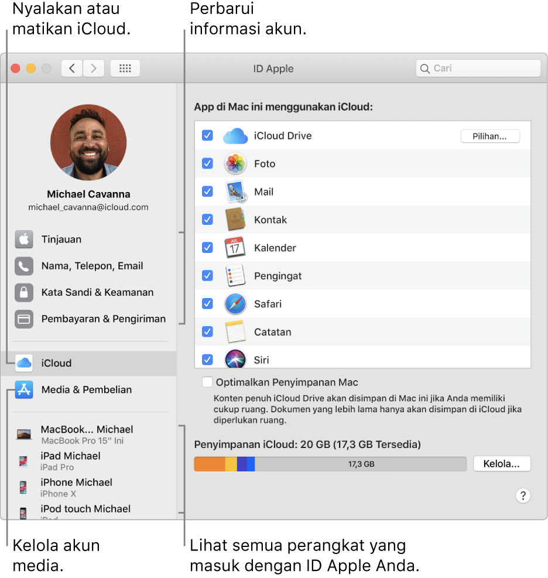Click the Mail stamp icon

click(236, 191)
